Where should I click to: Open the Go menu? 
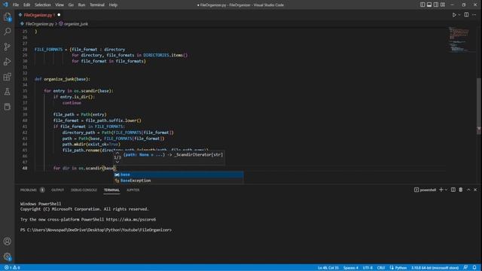coord(71,5)
